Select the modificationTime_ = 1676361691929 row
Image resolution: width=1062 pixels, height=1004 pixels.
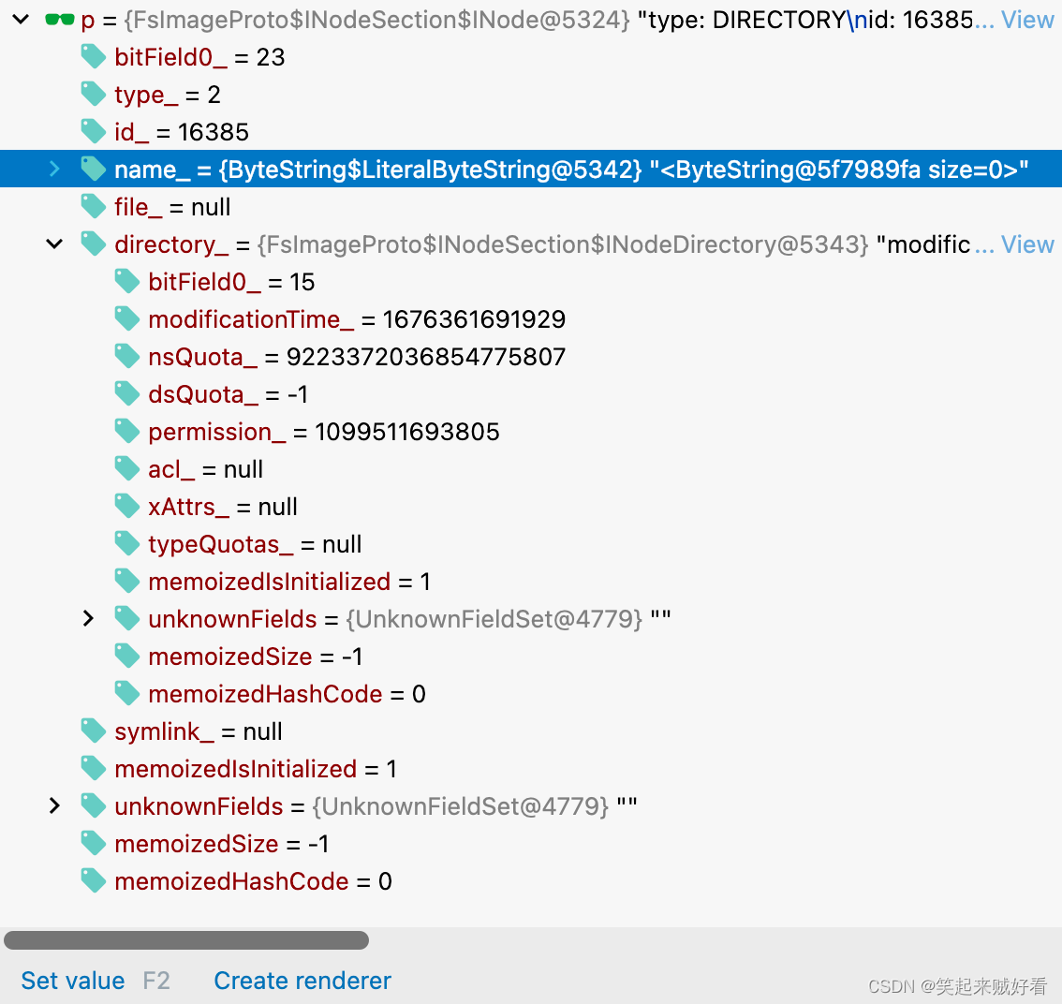(531, 319)
